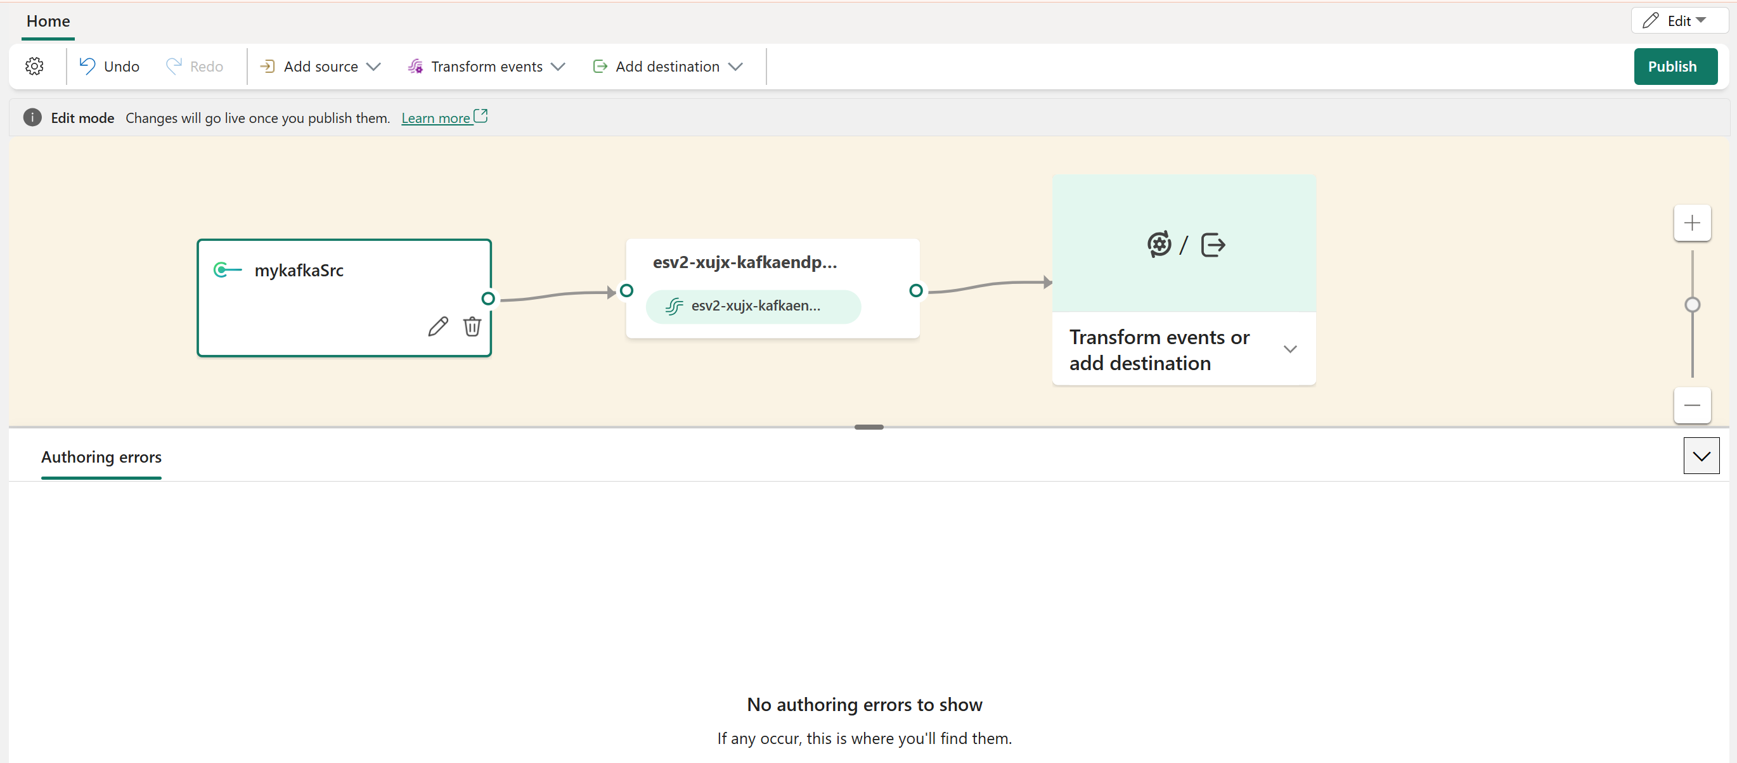Click the Publish button
This screenshot has height=763, width=1737.
[x=1674, y=66]
